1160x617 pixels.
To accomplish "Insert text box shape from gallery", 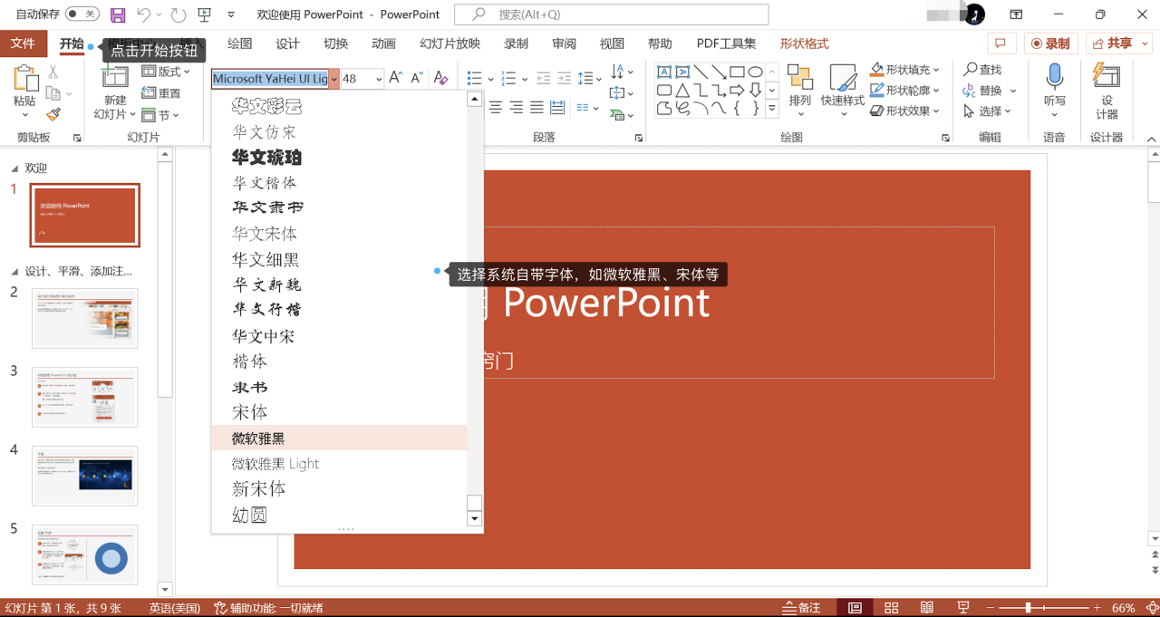I will click(664, 72).
